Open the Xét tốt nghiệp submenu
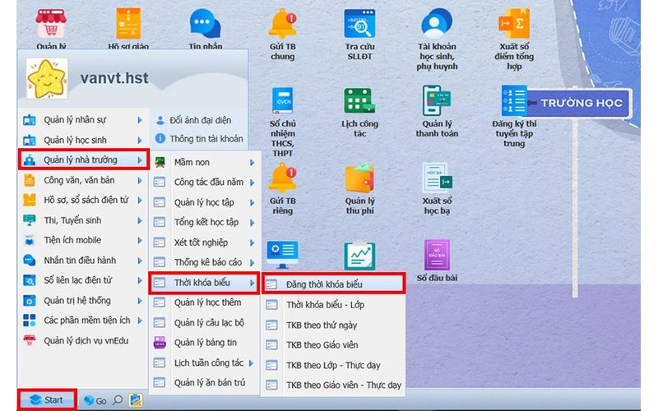The width and height of the screenshot is (658, 411). click(x=205, y=242)
